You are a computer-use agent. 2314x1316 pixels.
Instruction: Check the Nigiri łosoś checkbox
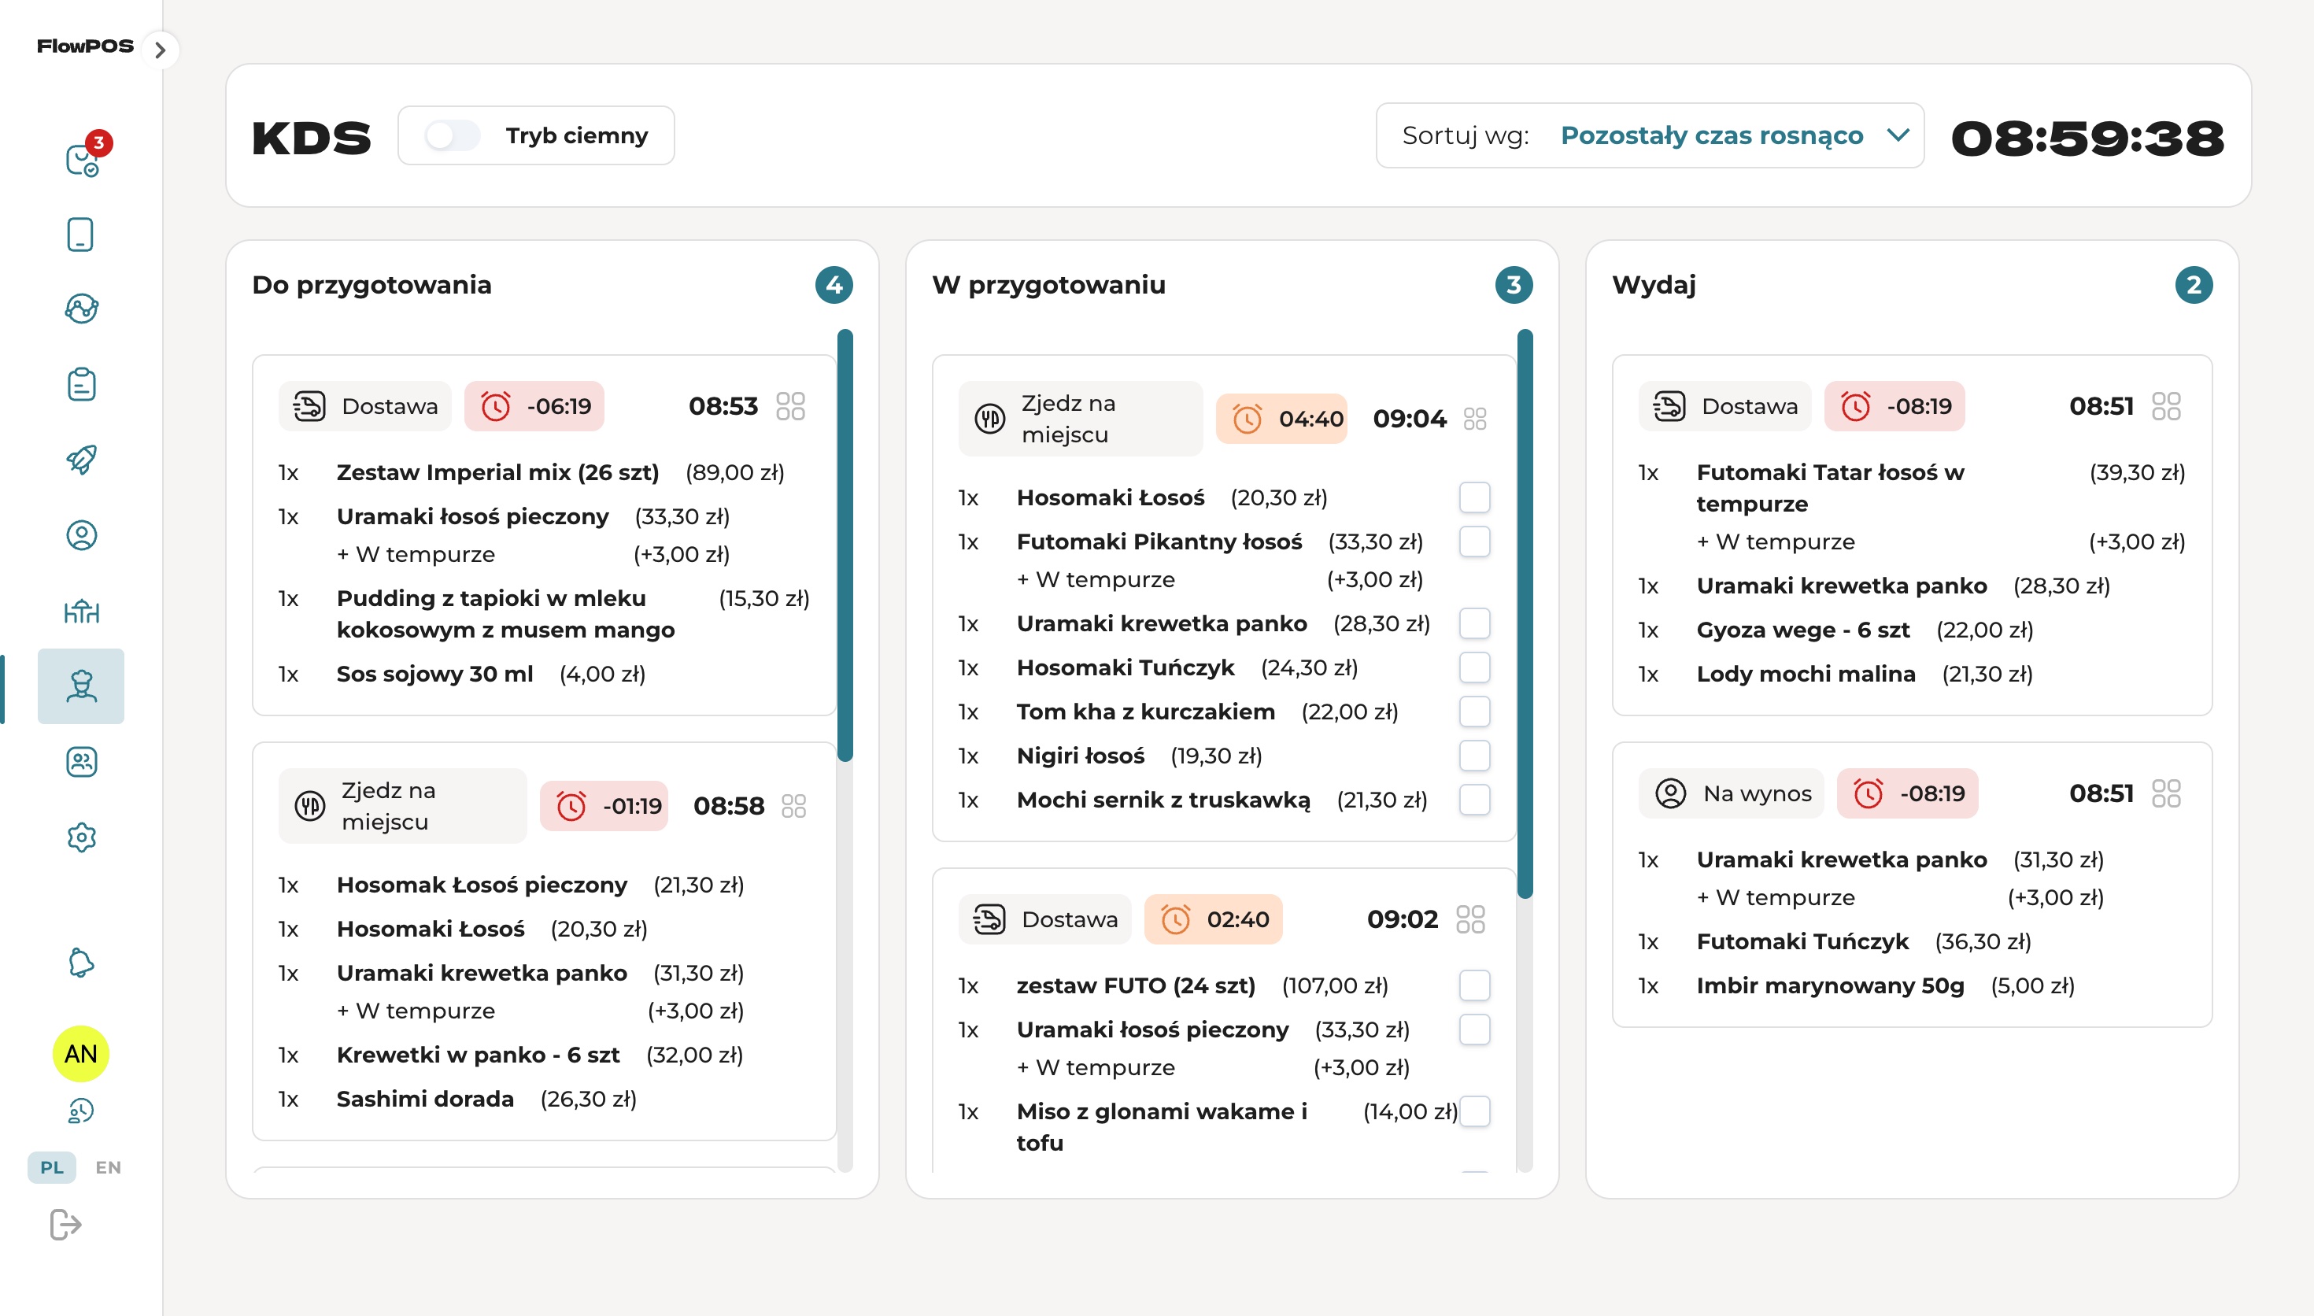pos(1475,755)
